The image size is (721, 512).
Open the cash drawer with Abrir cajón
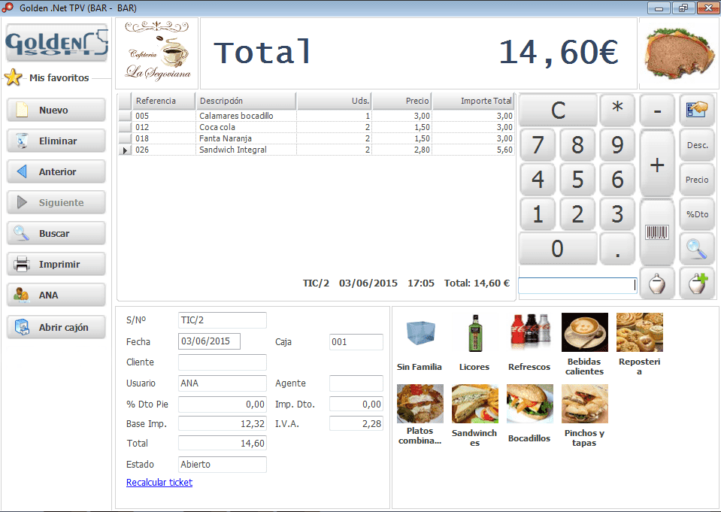(x=56, y=328)
